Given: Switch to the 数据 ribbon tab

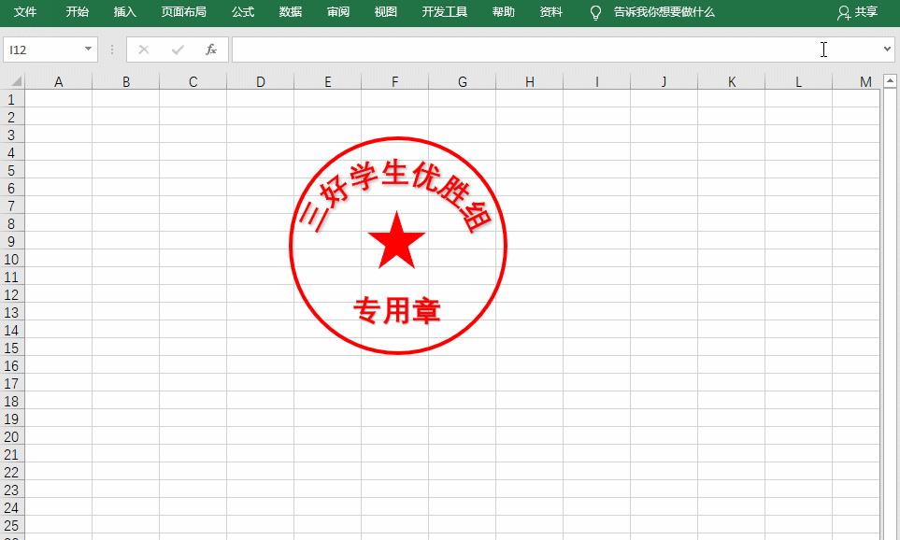Looking at the screenshot, I should 291,12.
